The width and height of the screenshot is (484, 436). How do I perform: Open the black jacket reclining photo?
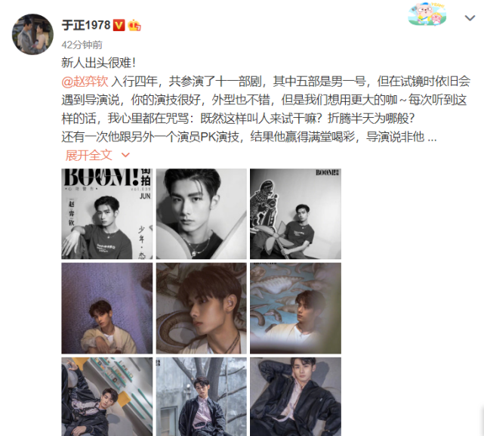[295, 397]
